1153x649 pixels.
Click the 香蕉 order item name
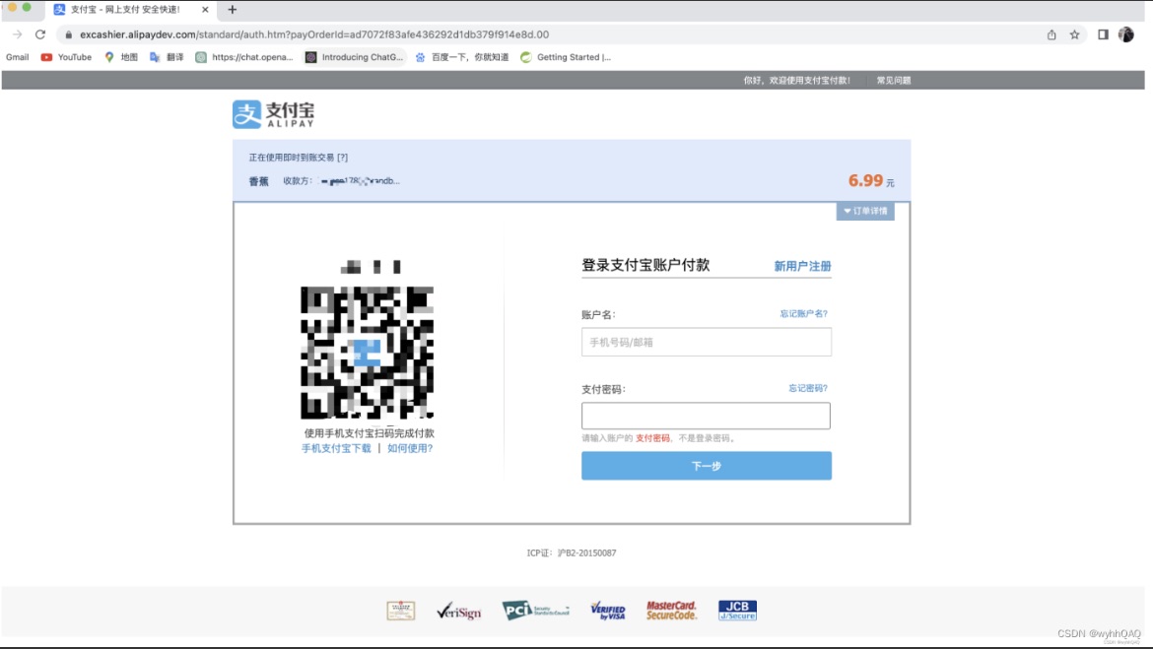[x=259, y=181]
